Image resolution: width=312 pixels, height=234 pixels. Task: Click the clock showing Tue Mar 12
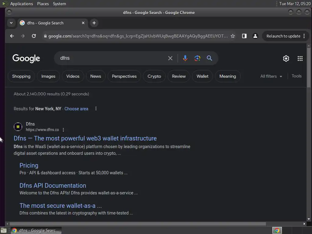pyautogui.click(x=295, y=4)
